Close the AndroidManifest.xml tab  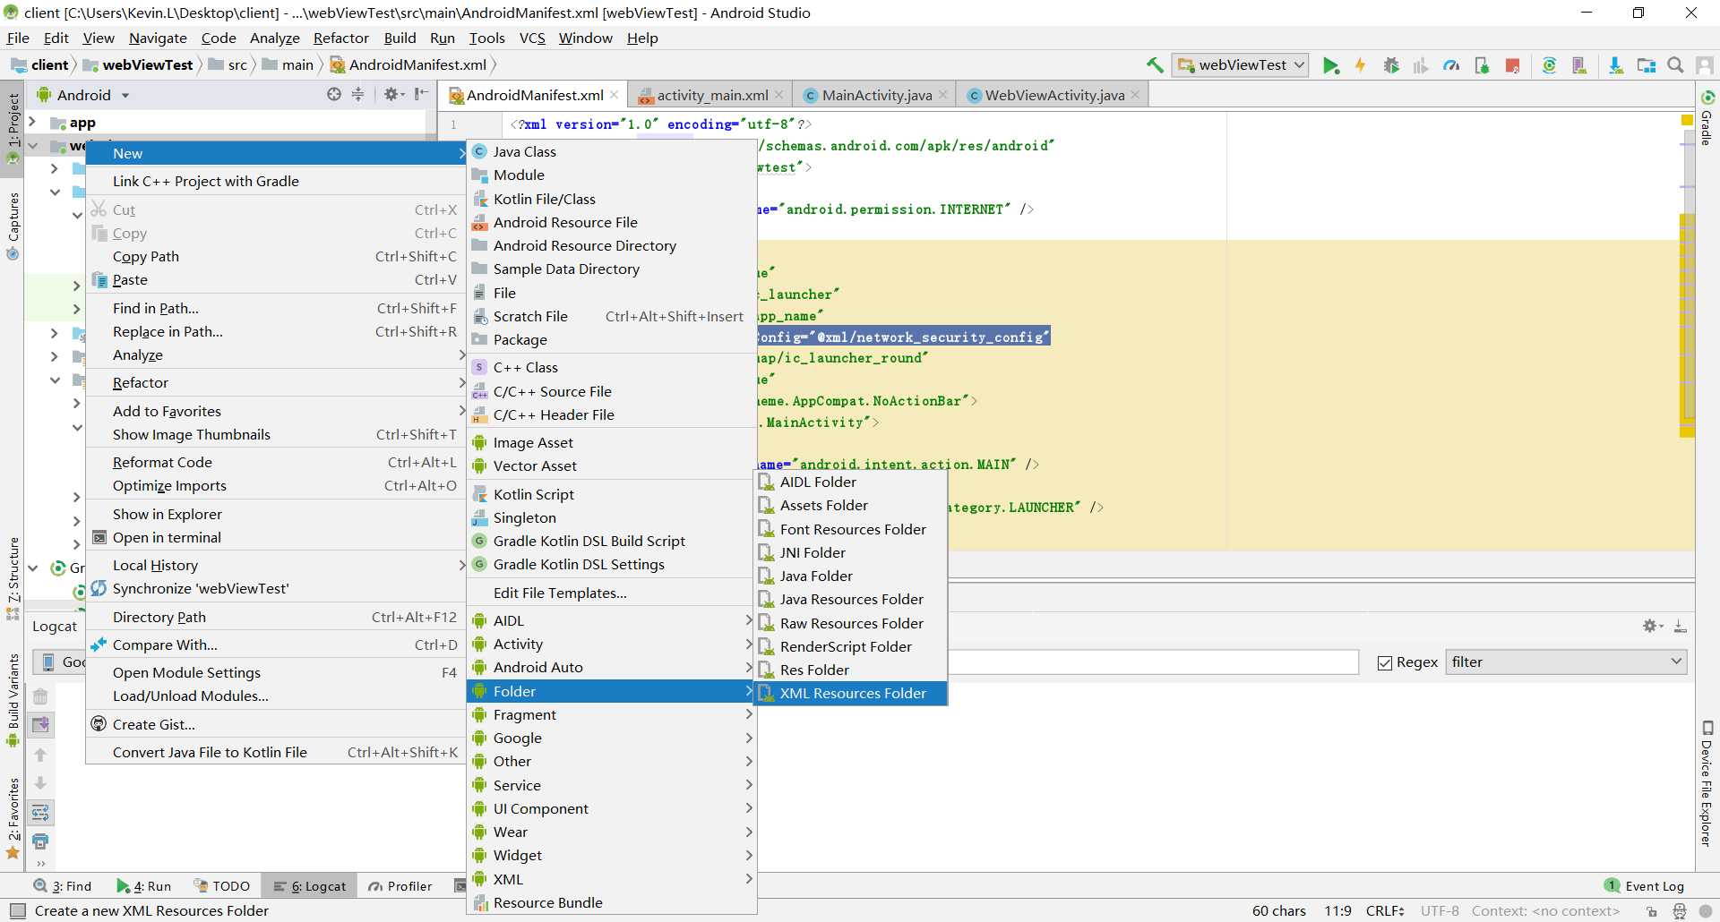pos(615,95)
